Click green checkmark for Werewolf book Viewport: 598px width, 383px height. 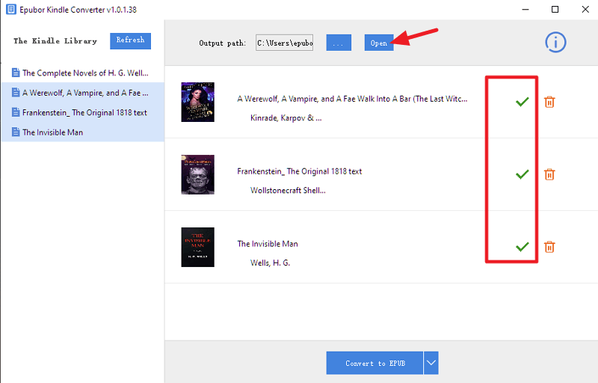coord(522,102)
